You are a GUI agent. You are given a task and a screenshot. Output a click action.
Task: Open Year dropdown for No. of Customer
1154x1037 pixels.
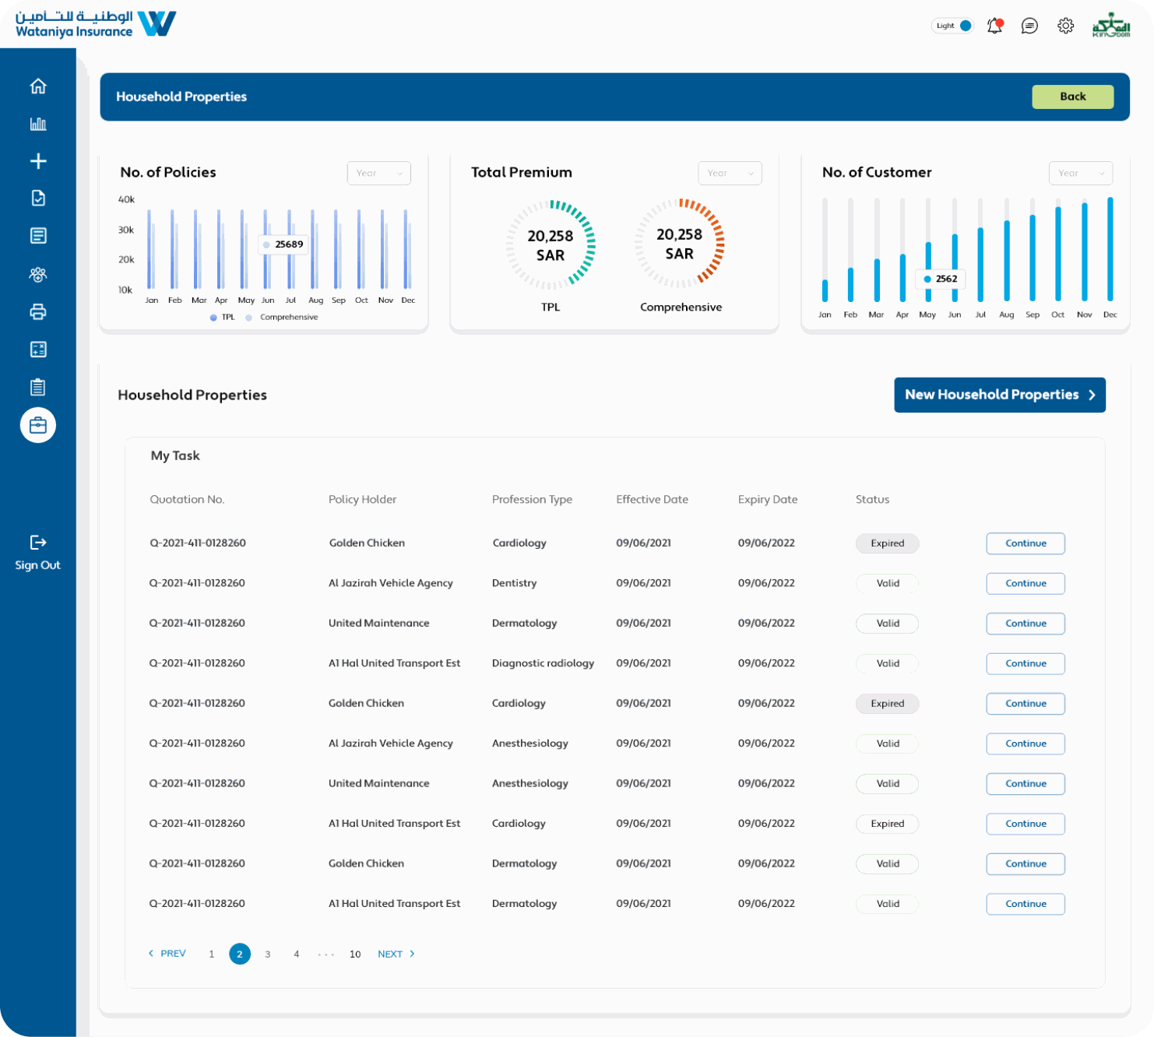click(x=1081, y=173)
